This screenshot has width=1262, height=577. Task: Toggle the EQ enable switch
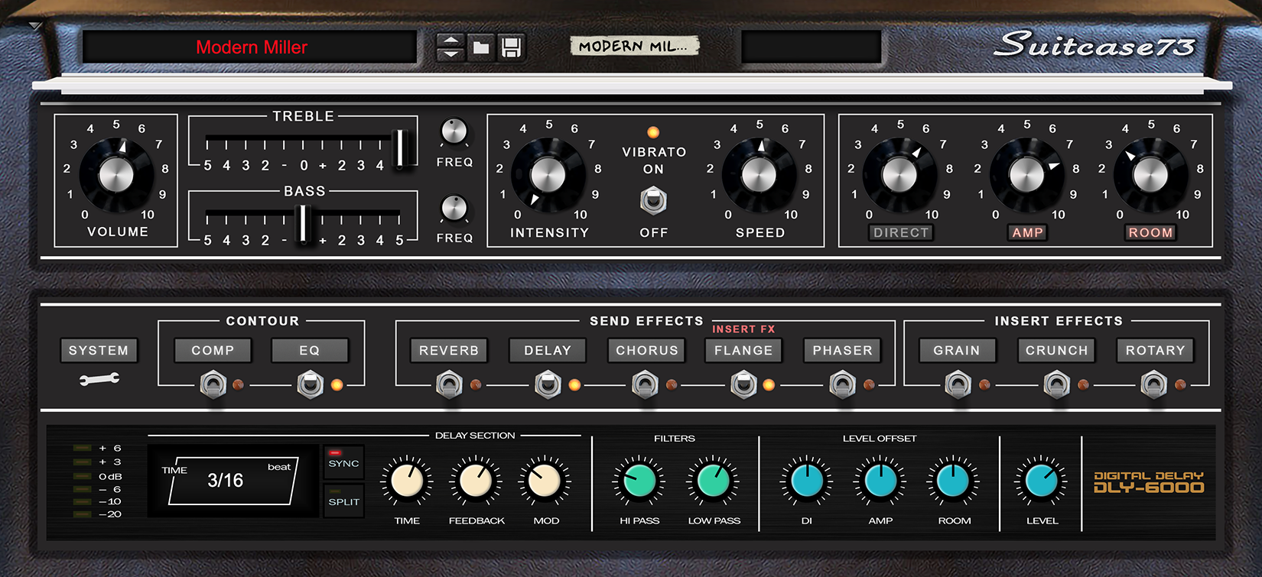pyautogui.click(x=310, y=384)
